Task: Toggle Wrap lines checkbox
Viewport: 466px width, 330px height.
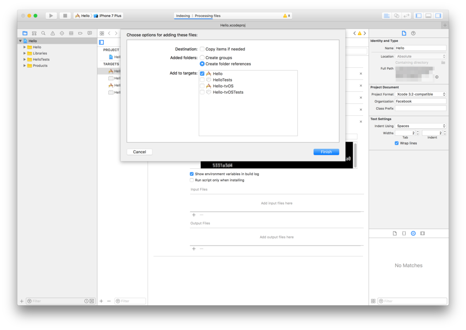Action: [396, 143]
